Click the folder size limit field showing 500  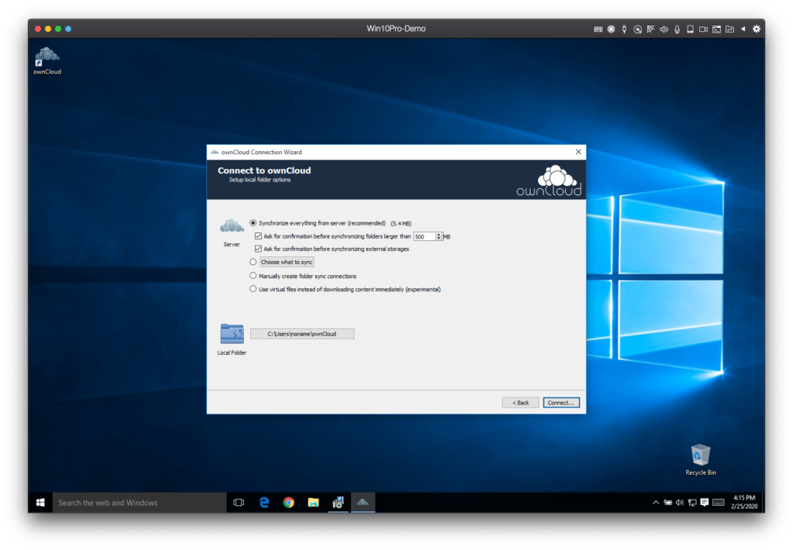424,236
